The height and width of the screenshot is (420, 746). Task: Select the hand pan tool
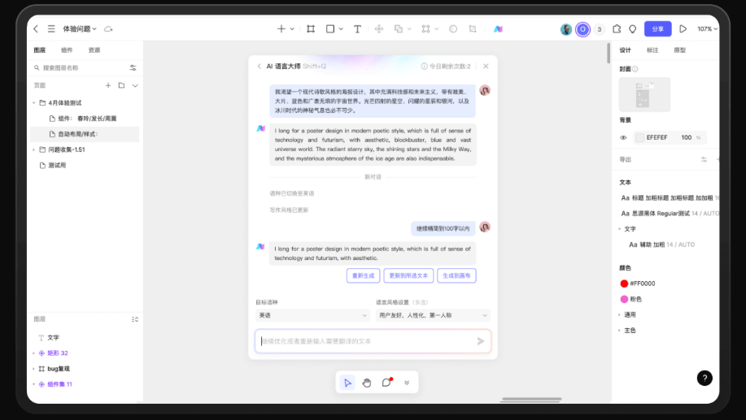pos(367,383)
